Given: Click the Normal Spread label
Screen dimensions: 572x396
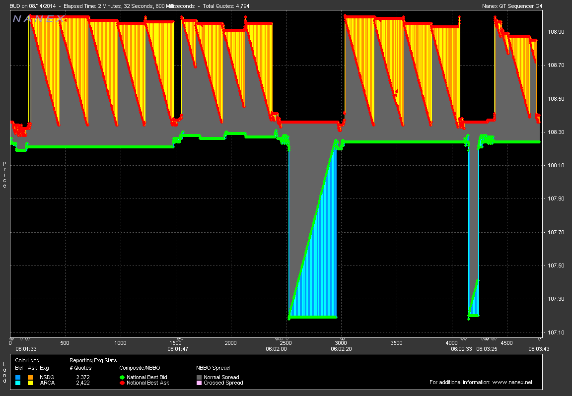Looking at the screenshot, I should [221, 378].
